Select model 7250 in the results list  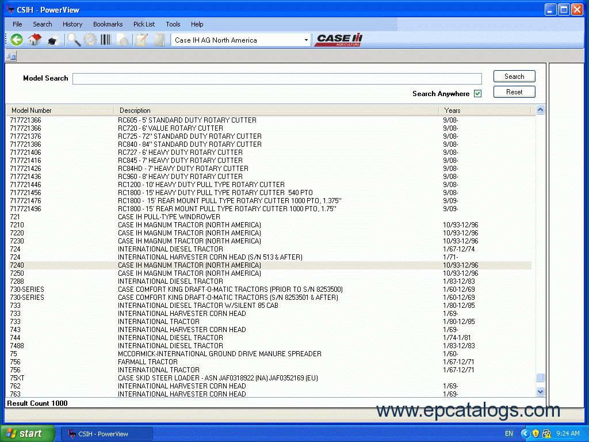click(x=270, y=273)
